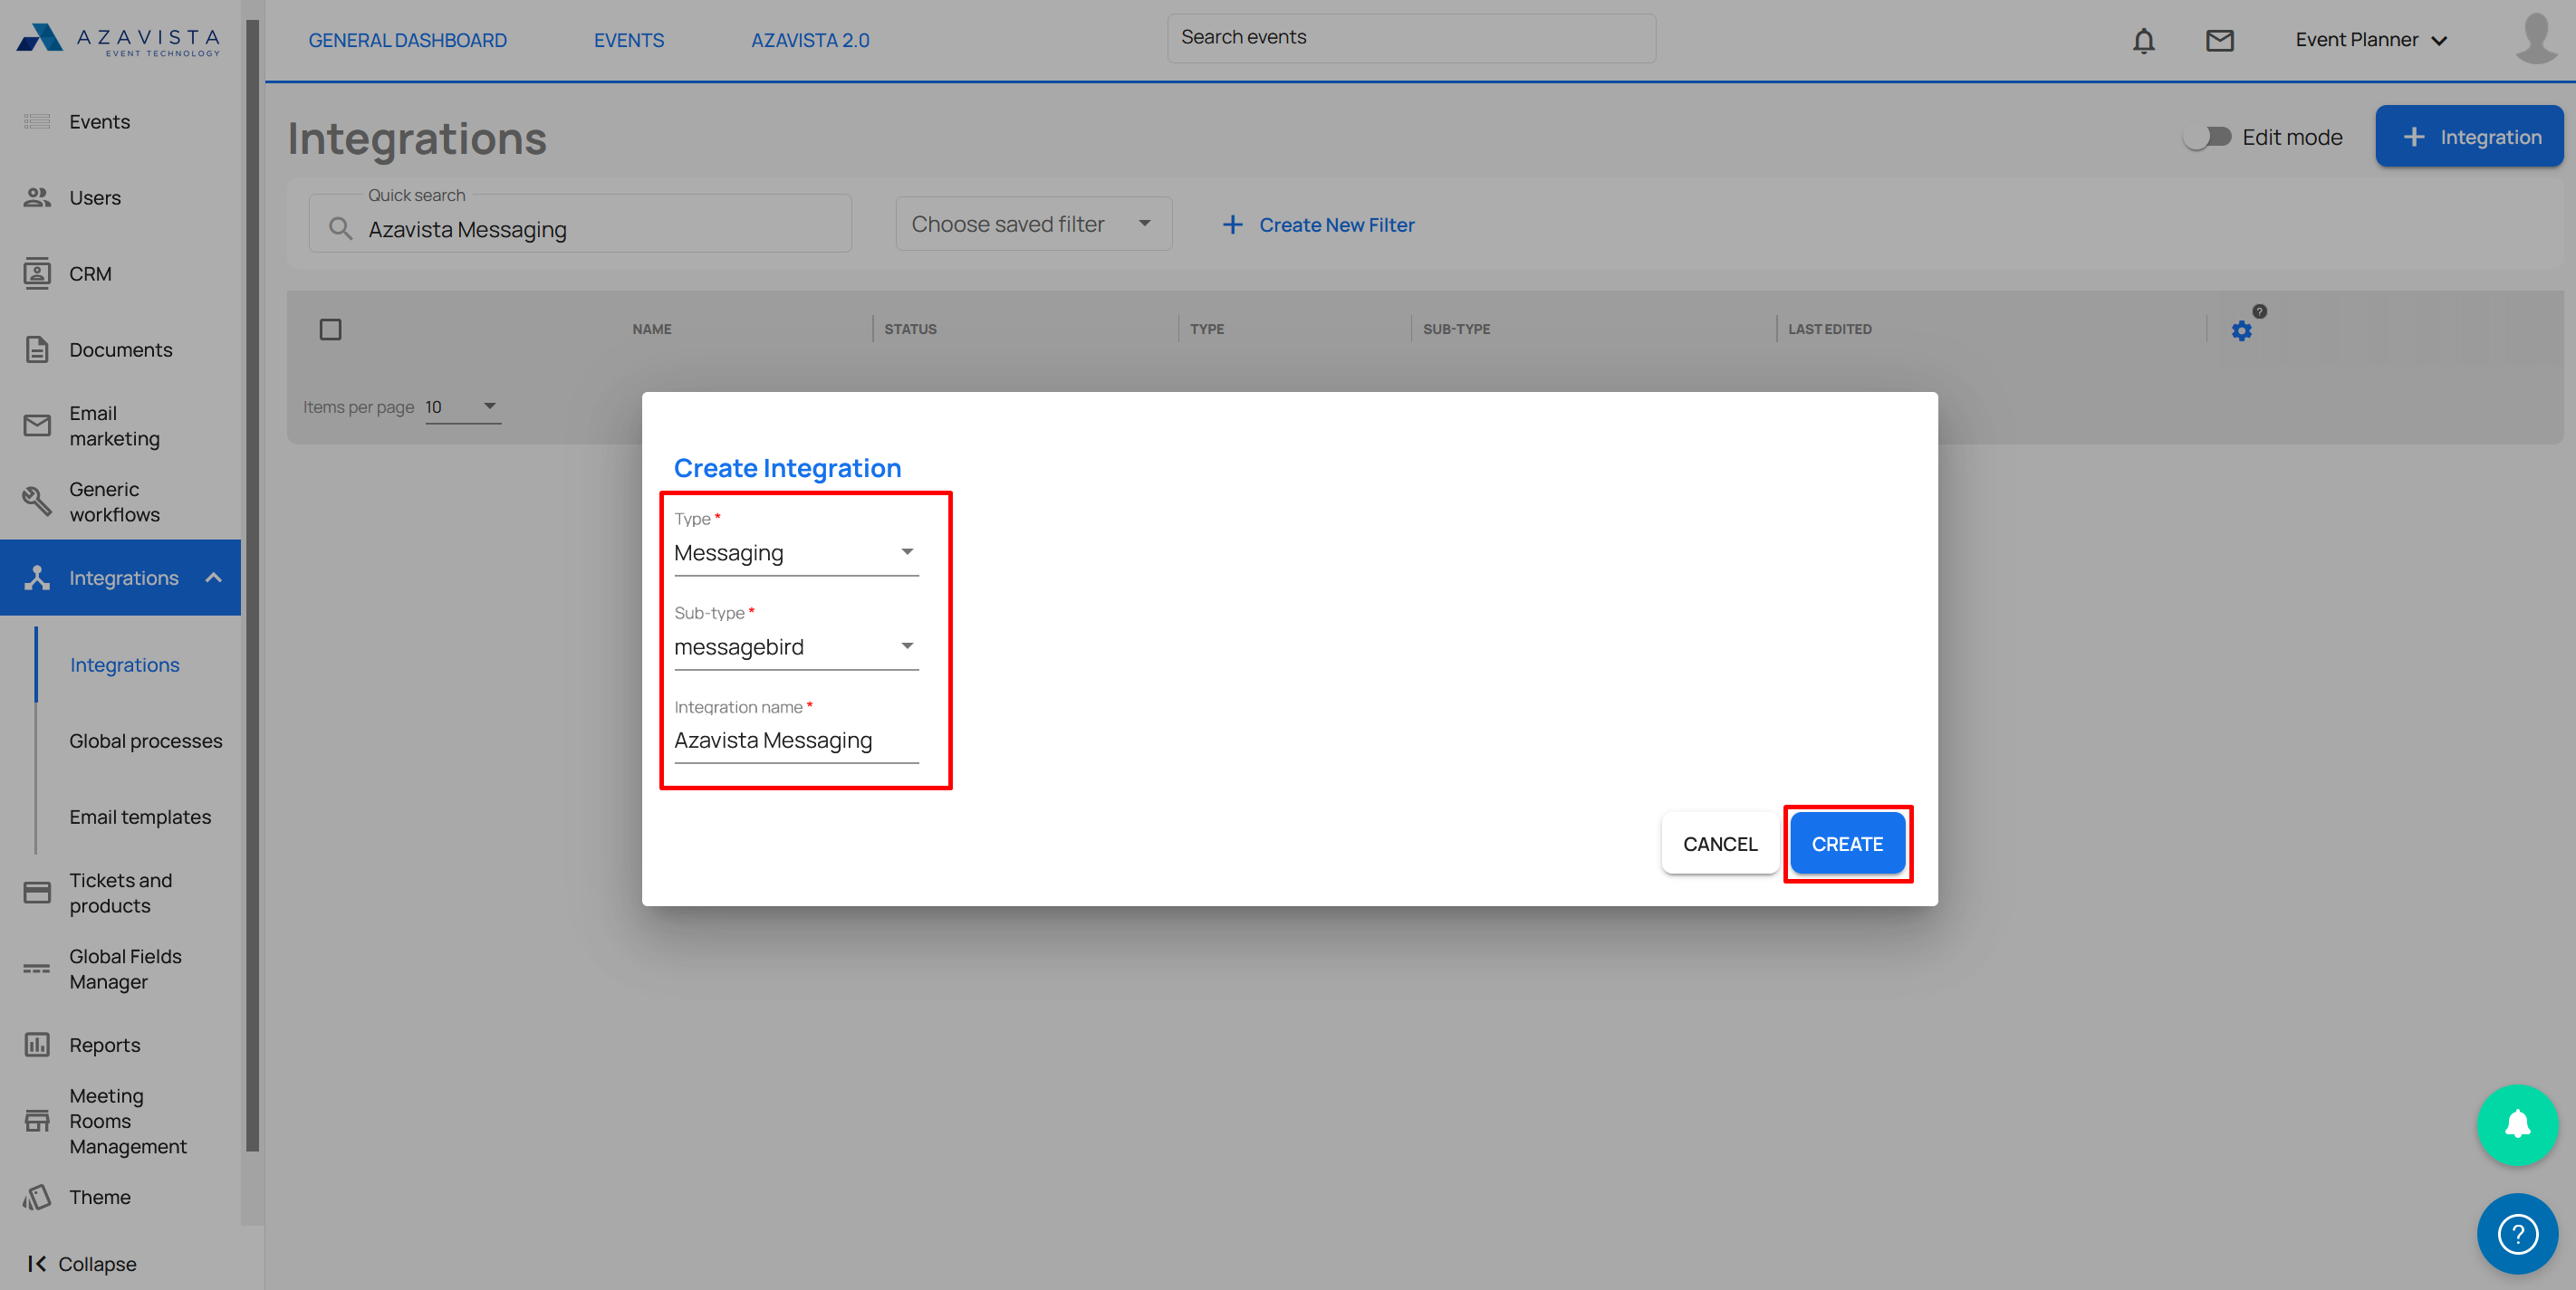Click the Generic workflows wrench icon
Image resolution: width=2576 pixels, height=1290 pixels.
click(x=37, y=502)
